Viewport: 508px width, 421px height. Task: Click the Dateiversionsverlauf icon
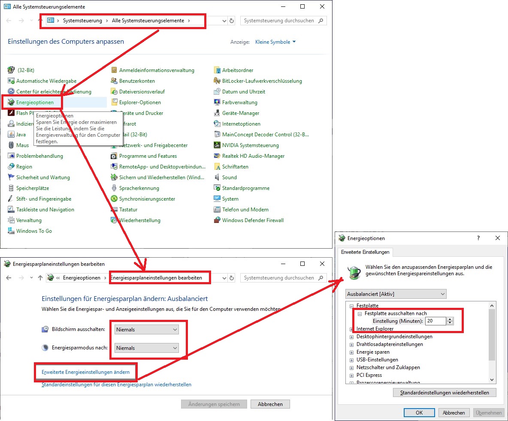pos(114,92)
